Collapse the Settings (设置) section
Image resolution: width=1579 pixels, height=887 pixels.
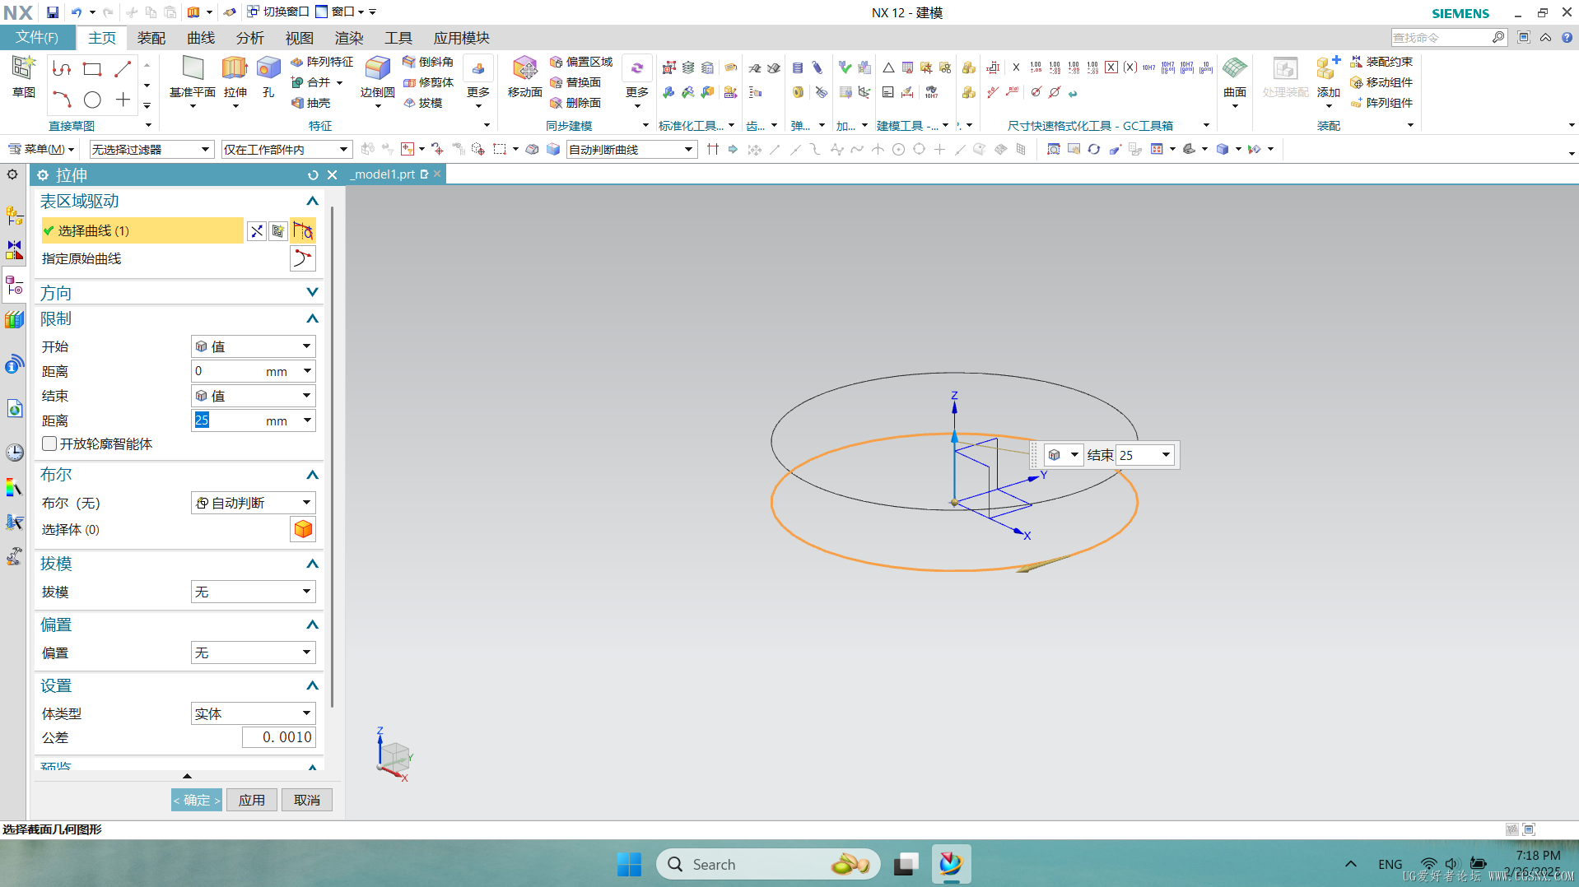pyautogui.click(x=312, y=685)
